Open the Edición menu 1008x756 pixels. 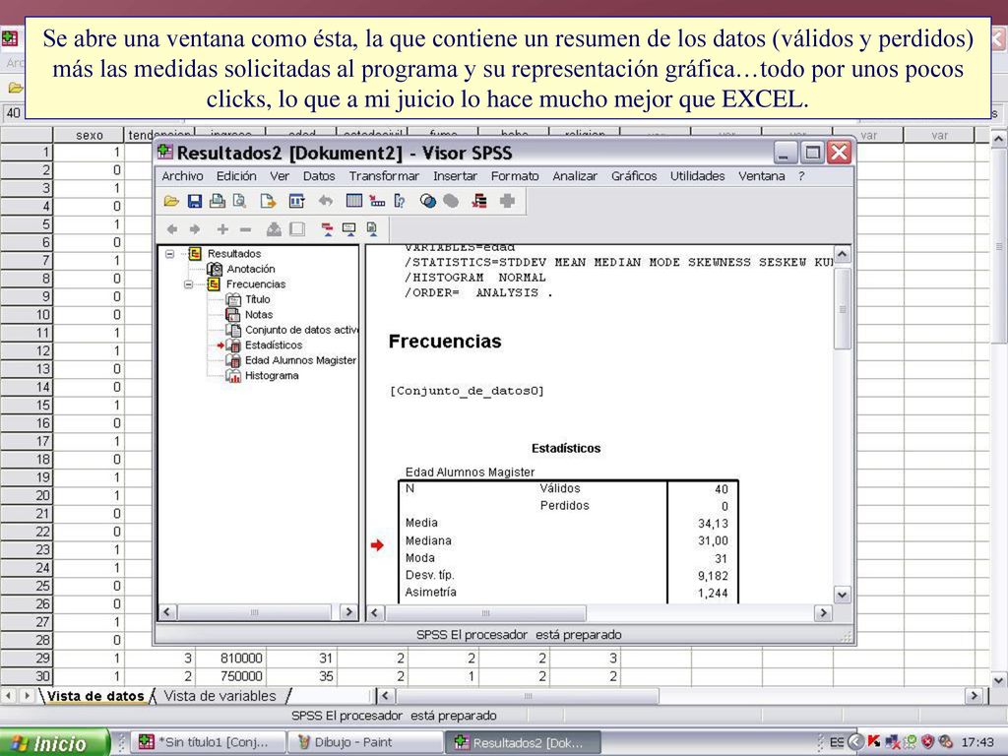(236, 176)
